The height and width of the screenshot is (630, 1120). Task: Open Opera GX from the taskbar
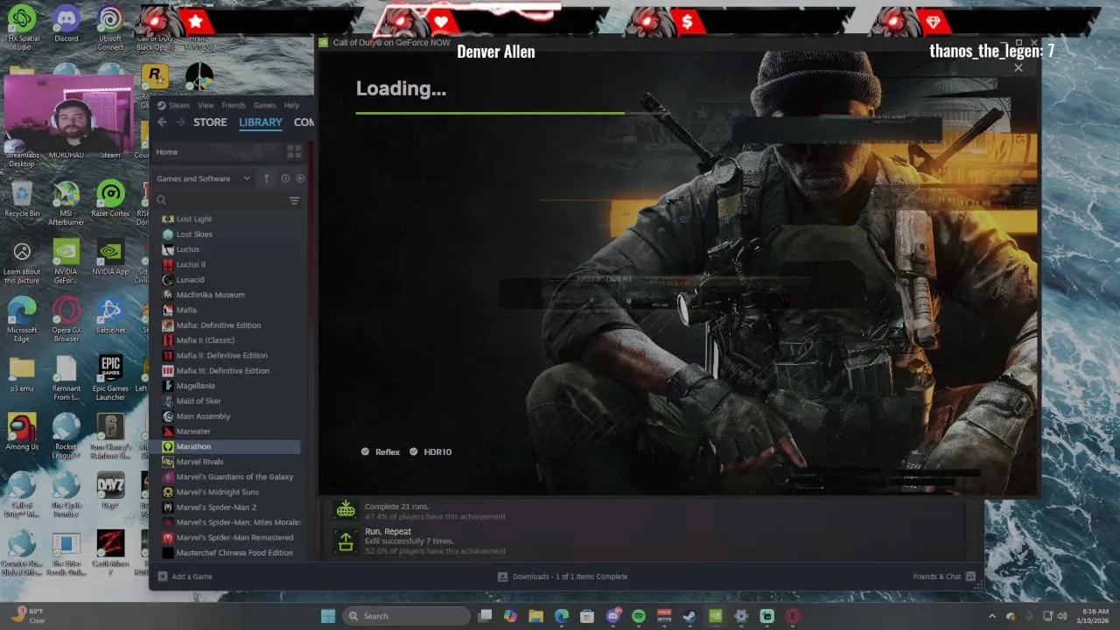[x=793, y=616]
